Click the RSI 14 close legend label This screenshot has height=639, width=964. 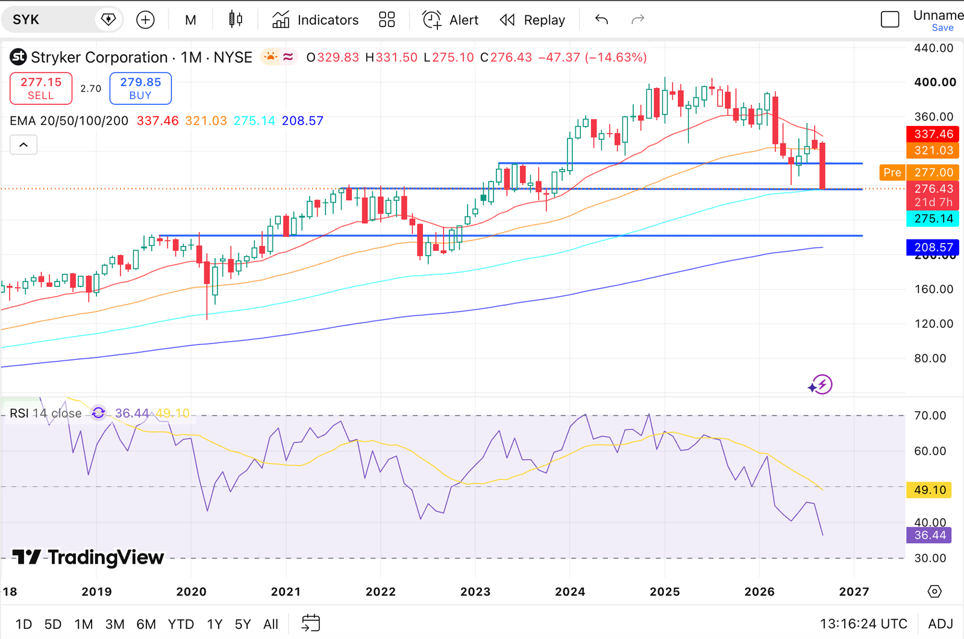click(46, 413)
